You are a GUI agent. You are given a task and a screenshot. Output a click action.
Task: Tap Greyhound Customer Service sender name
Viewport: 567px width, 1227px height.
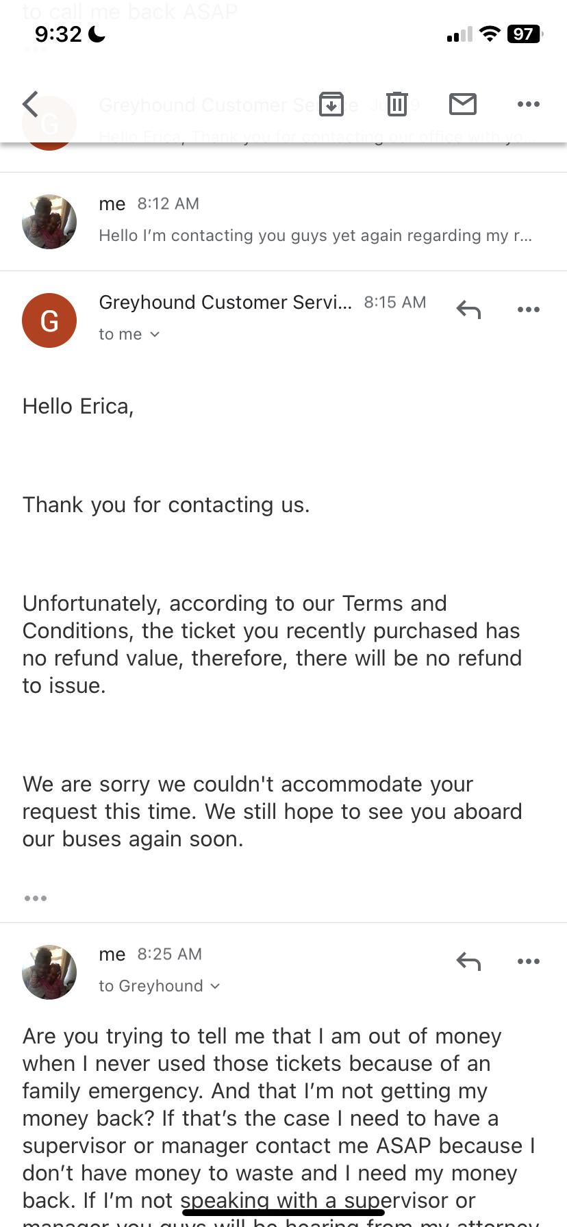point(225,303)
